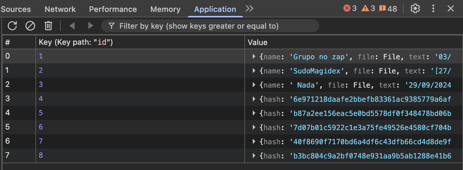Open the Memory tab
Image resolution: width=463 pixels, height=170 pixels.
pyautogui.click(x=165, y=9)
